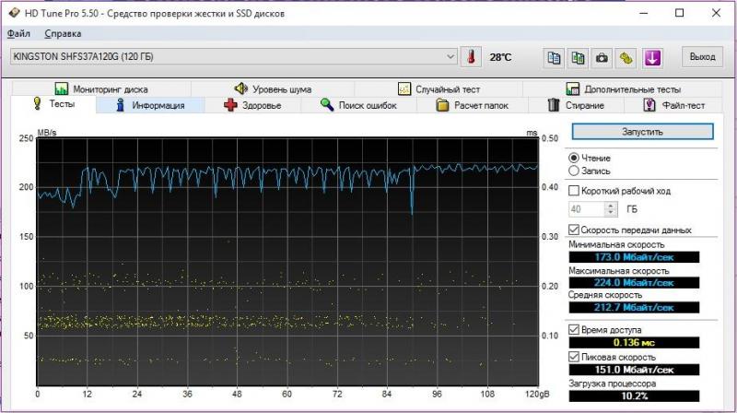
Task: Open the Файл menu
Action: click(18, 34)
